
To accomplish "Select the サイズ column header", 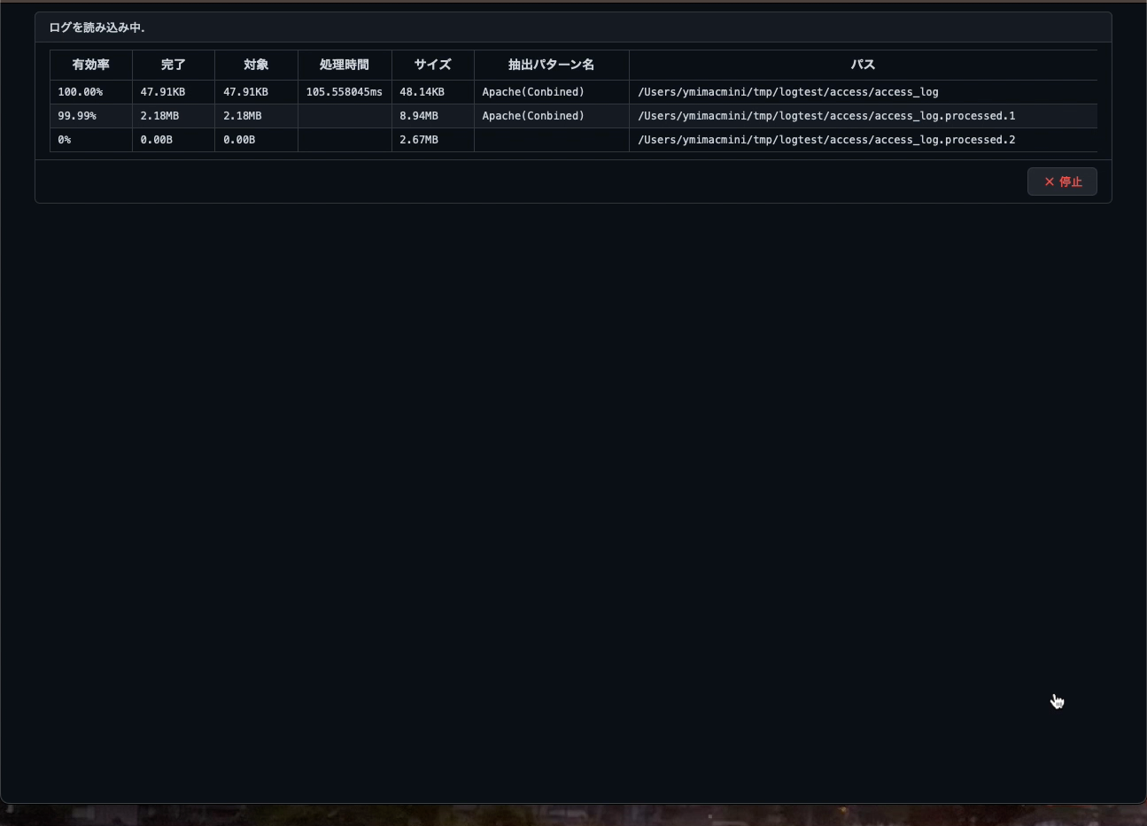I will coord(432,65).
